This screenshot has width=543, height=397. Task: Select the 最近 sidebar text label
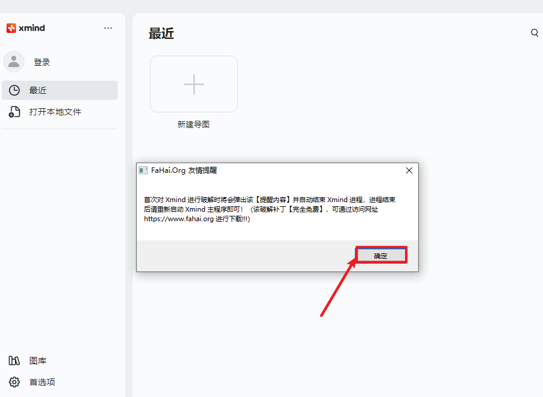click(x=38, y=90)
